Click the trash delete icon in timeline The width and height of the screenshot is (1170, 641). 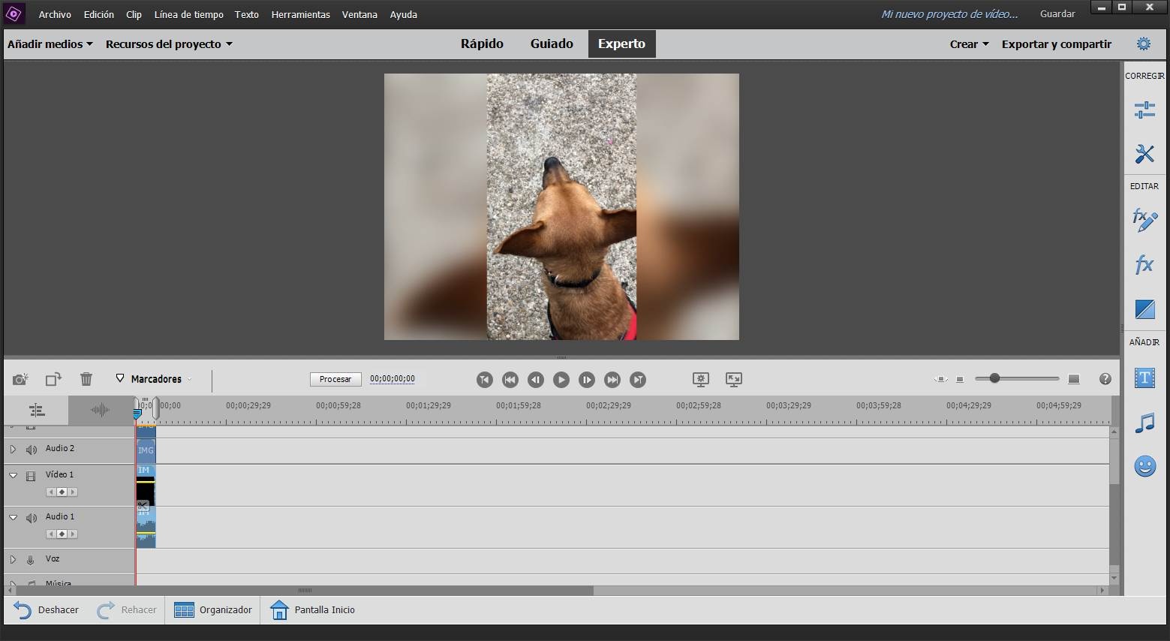(86, 379)
